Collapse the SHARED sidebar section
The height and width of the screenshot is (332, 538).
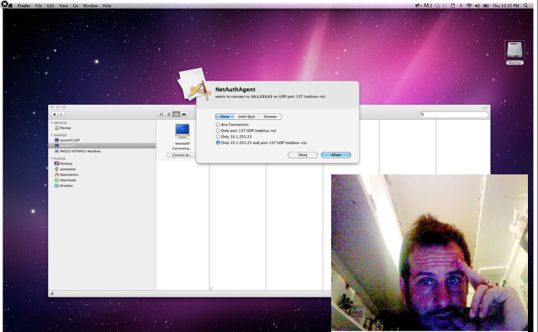tap(51, 135)
